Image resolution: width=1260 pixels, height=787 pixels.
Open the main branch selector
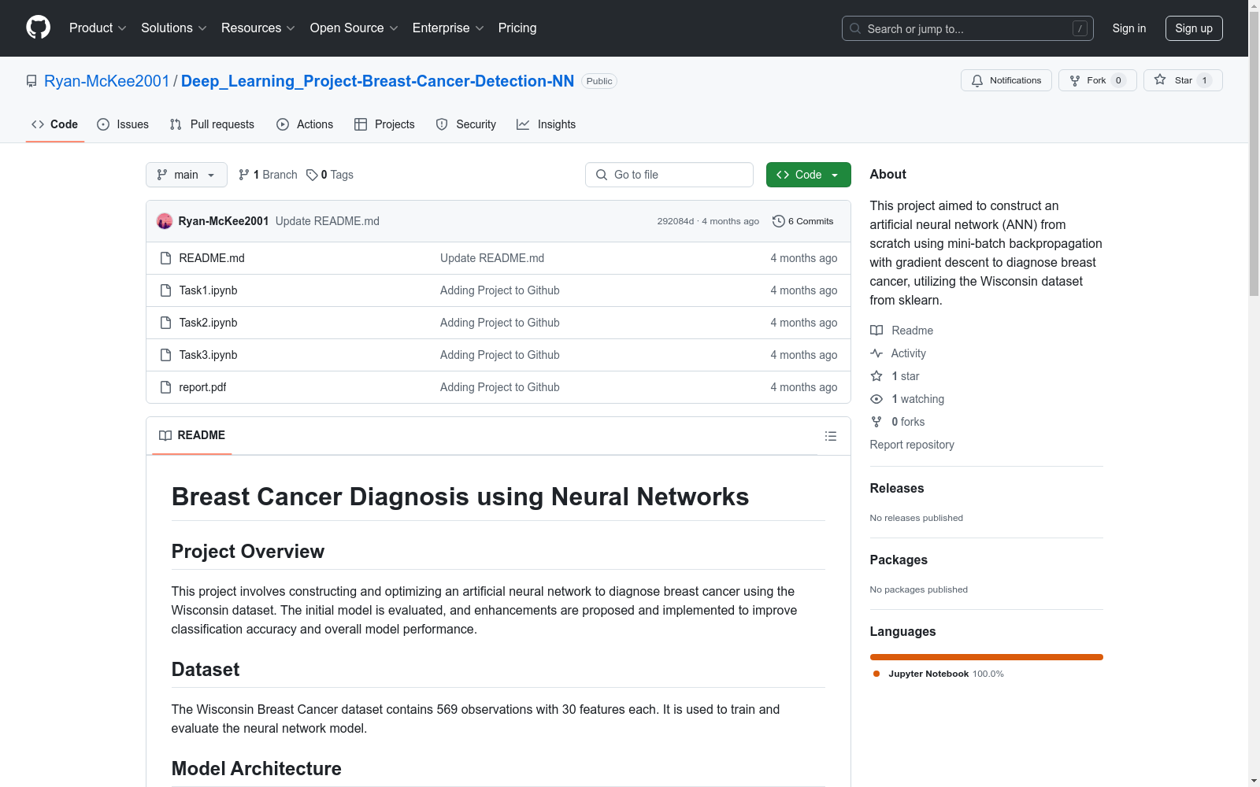tap(186, 175)
